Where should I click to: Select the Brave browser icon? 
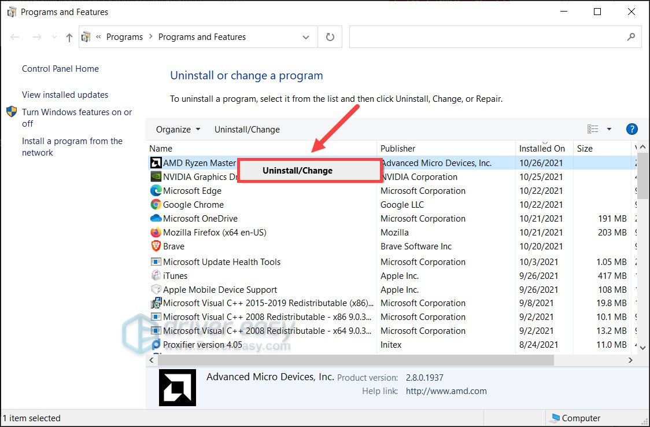(x=156, y=246)
